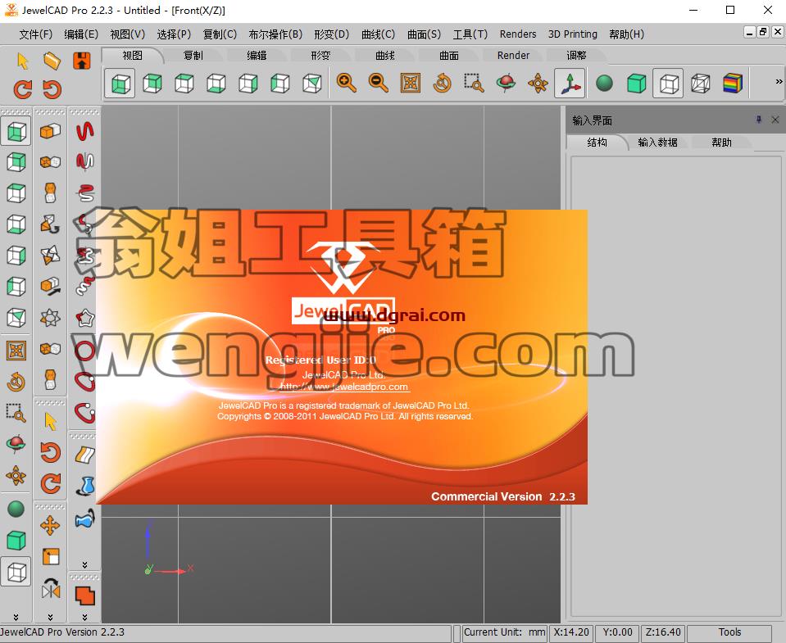Switch to green shaded cube display mode
The image size is (786, 643).
click(636, 83)
